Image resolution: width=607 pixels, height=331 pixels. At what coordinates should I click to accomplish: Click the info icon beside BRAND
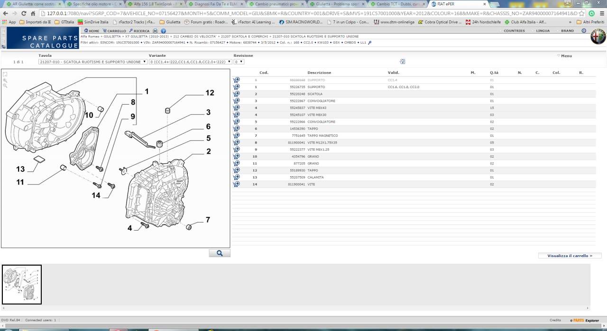pyautogui.click(x=584, y=31)
